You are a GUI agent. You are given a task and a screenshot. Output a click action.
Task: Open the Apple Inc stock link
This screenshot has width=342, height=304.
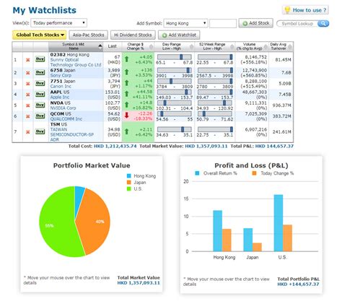(60, 97)
